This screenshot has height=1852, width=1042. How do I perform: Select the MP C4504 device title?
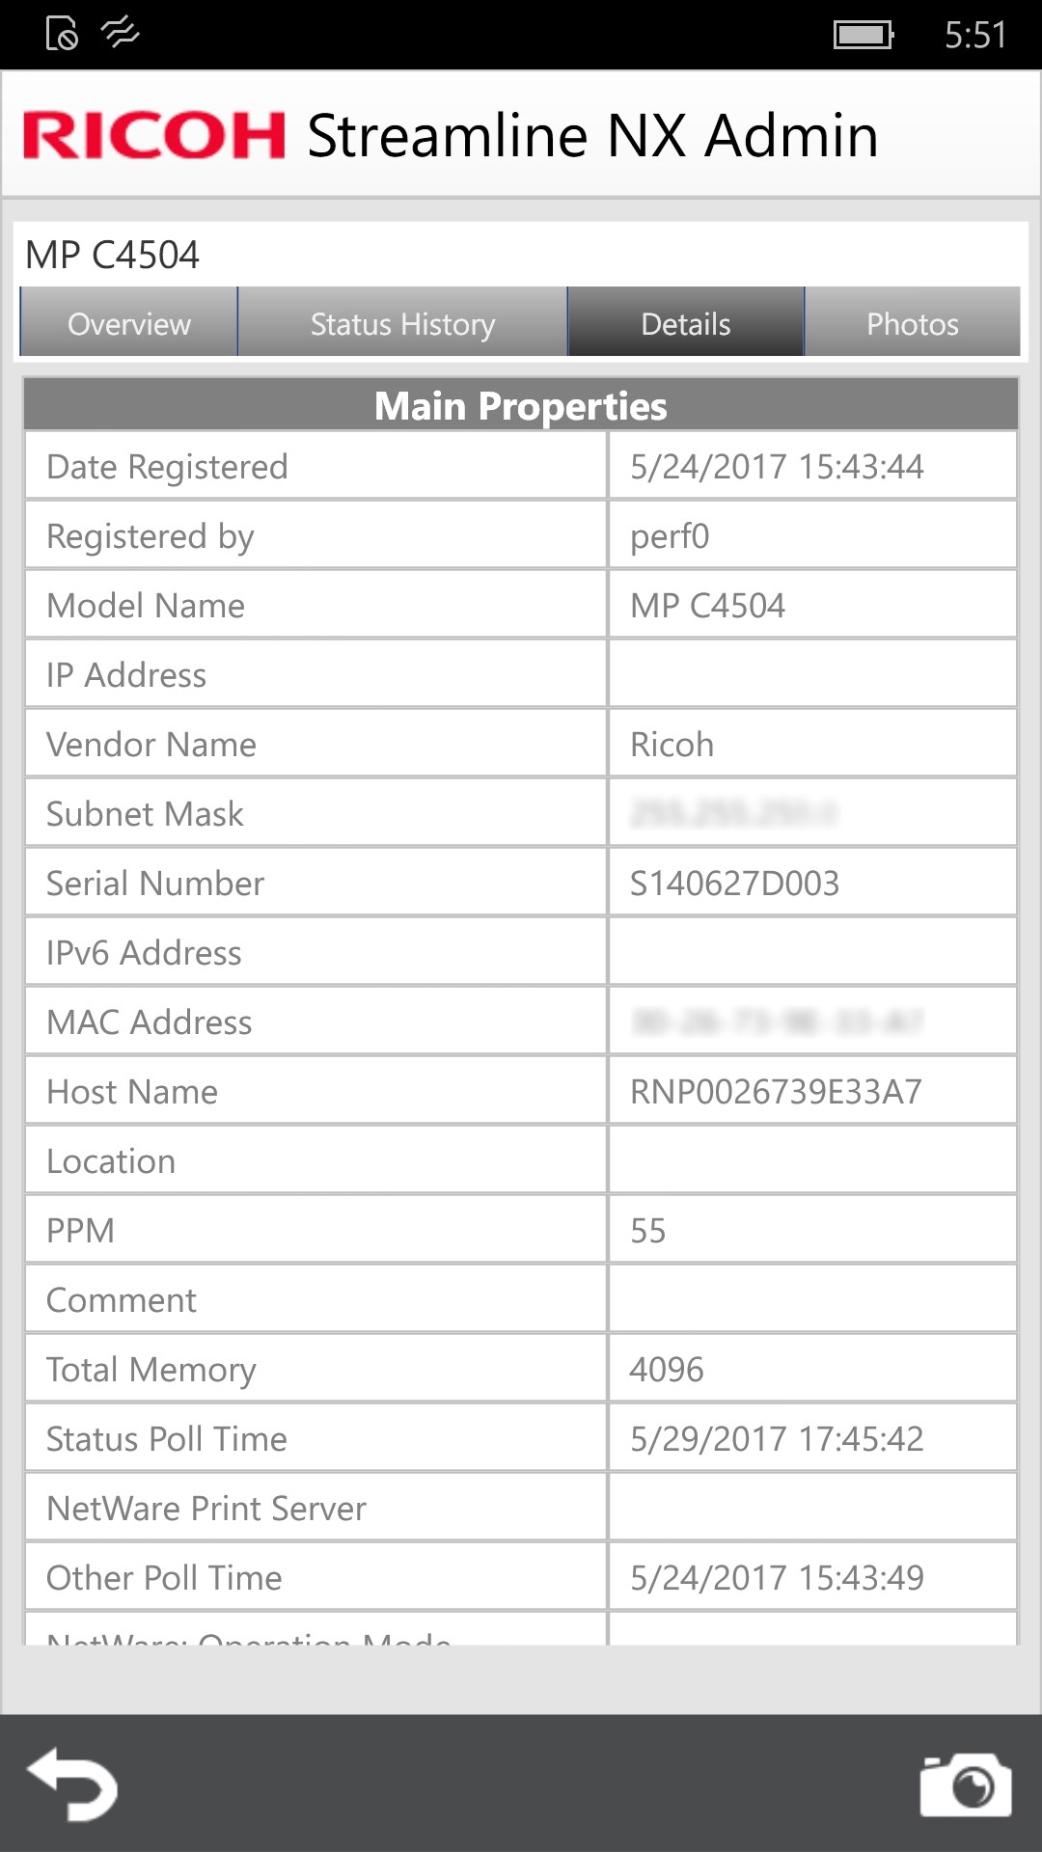click(112, 255)
